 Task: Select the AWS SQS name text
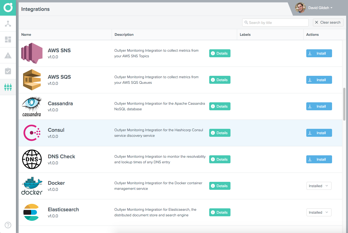(x=59, y=77)
